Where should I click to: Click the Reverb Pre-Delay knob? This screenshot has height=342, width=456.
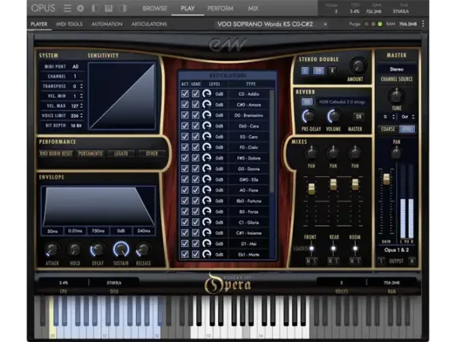[309, 116]
